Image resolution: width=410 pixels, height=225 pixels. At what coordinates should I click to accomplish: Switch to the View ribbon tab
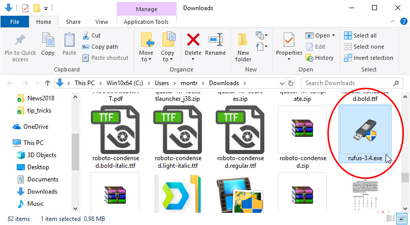click(101, 22)
